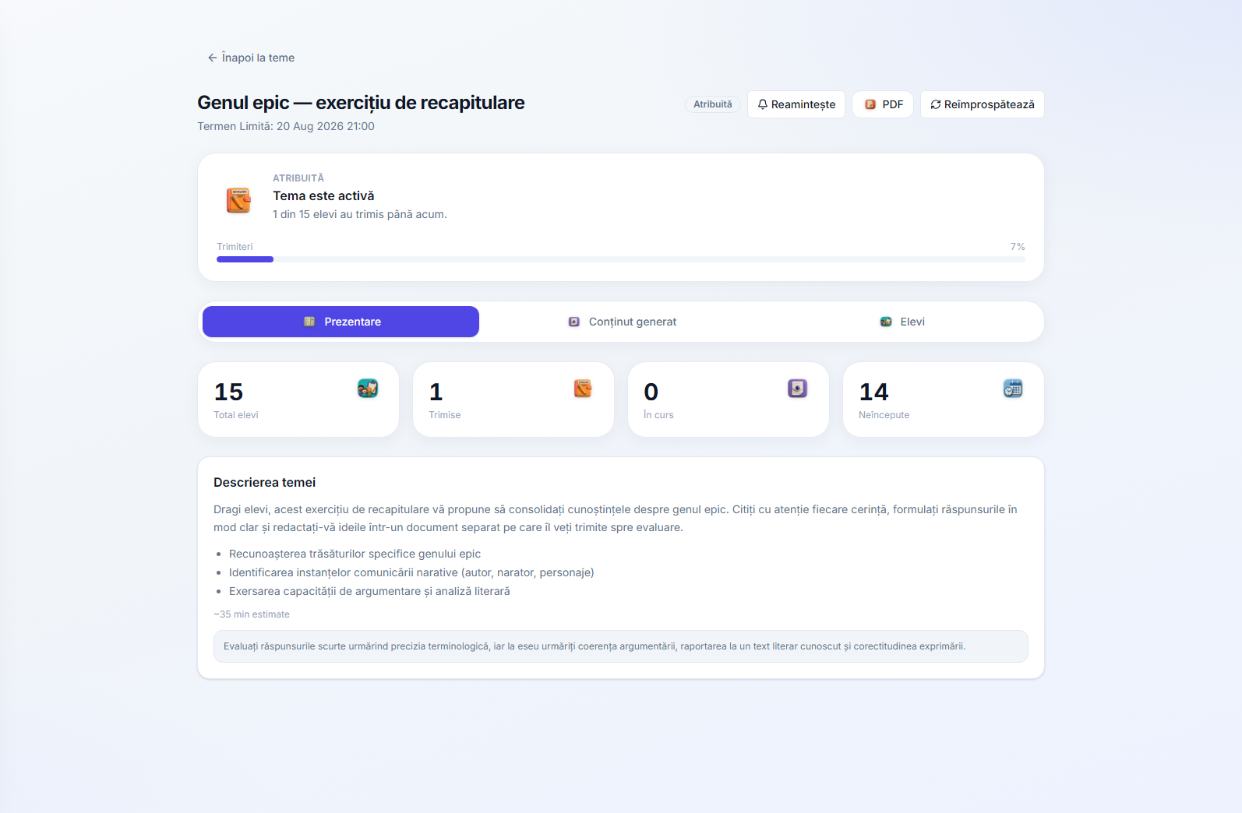The image size is (1242, 813).
Task: Click the Descrierea temei heading
Action: (265, 483)
